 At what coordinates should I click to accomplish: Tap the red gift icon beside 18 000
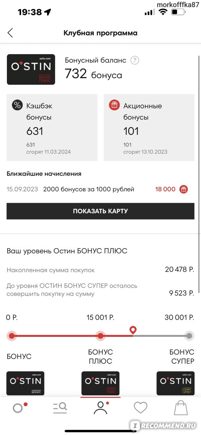point(184,189)
